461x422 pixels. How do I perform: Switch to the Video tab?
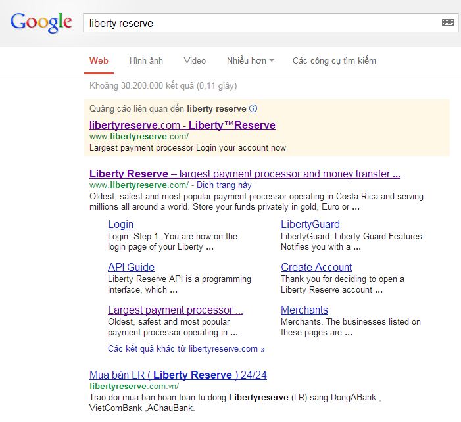(195, 61)
